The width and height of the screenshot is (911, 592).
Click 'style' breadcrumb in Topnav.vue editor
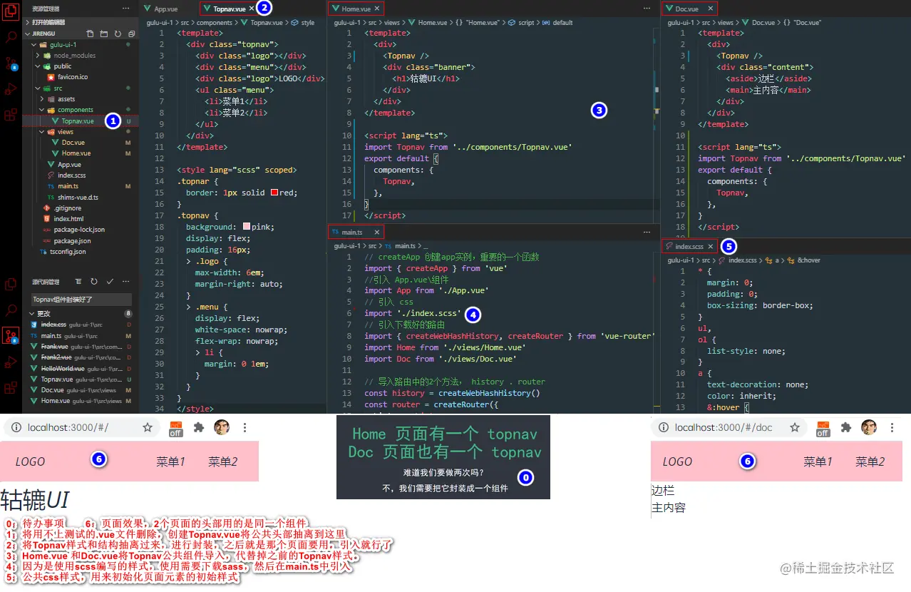point(307,23)
